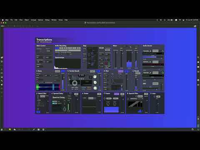Click the red circle in Map panel
Image resolution: width=200 pixels, height=150 pixels.
pos(106,64)
